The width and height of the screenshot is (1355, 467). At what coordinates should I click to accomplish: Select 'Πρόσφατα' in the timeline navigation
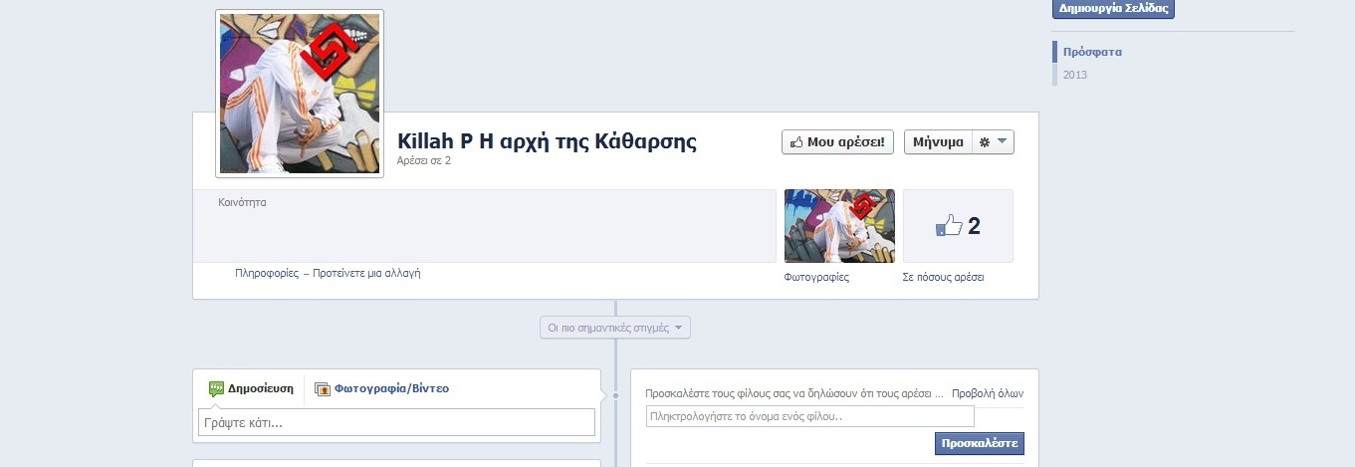click(x=1092, y=52)
